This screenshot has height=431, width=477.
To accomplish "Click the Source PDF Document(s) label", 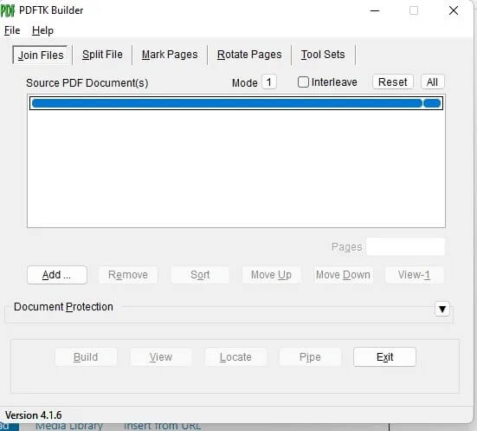I will 87,83.
